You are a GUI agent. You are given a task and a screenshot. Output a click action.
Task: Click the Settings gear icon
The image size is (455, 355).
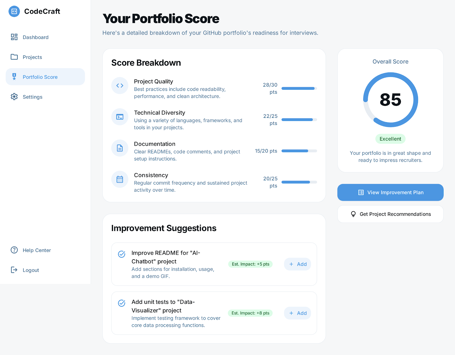[14, 97]
